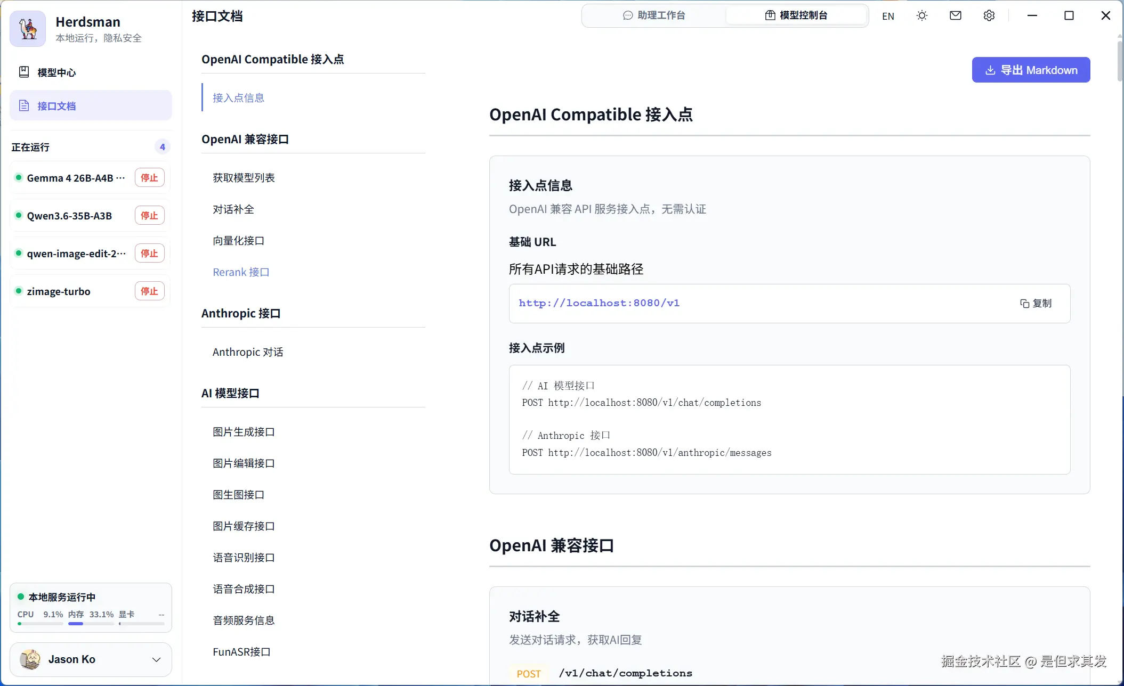The height and width of the screenshot is (686, 1124).
Task: Click the box icon in 模型控制台 tab
Action: 770,15
